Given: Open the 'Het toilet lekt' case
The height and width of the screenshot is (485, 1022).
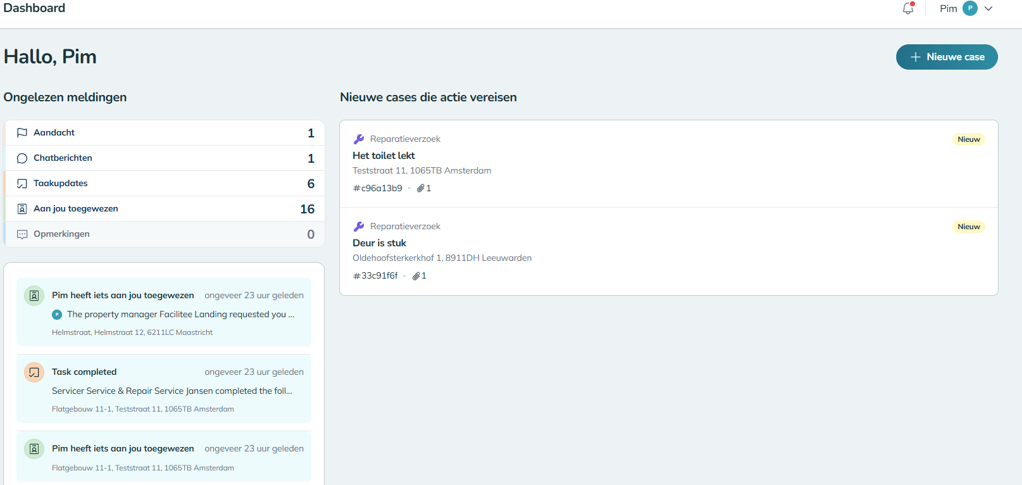Looking at the screenshot, I should (x=383, y=156).
